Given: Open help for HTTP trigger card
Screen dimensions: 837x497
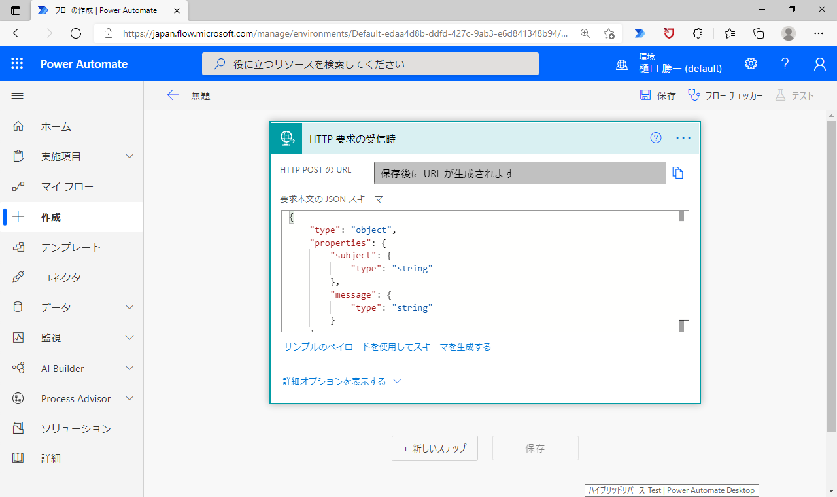Looking at the screenshot, I should click(656, 137).
